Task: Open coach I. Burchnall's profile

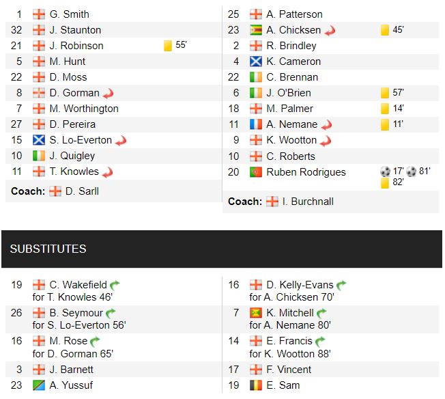Action: coord(304,202)
